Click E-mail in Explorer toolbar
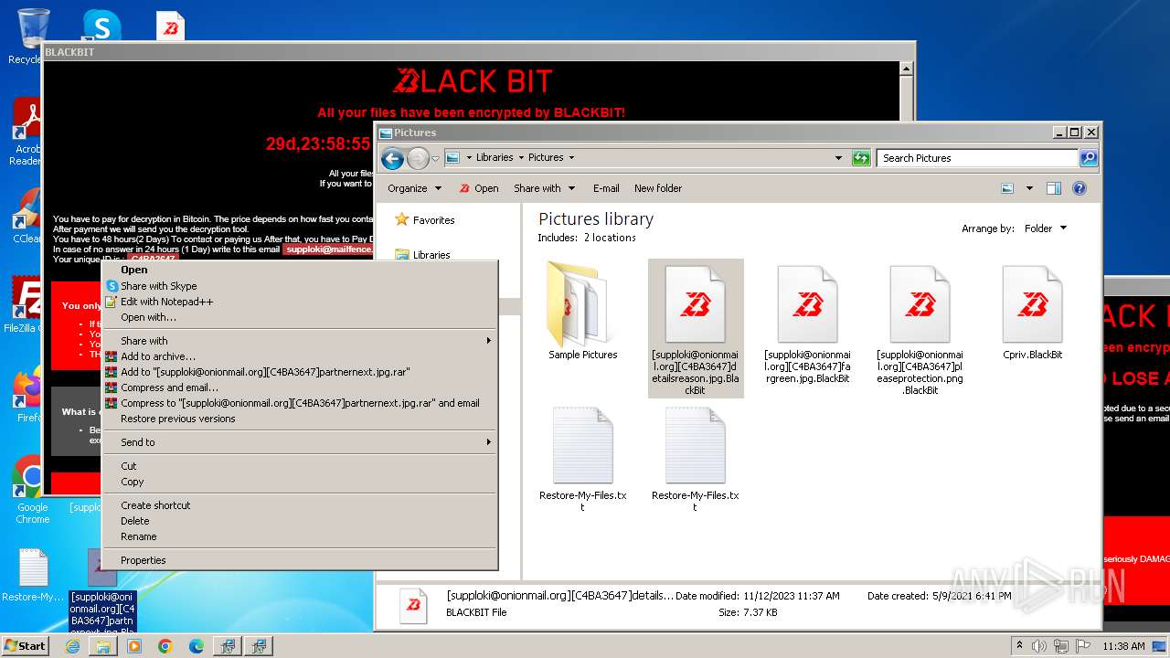This screenshot has height=658, width=1170. [x=606, y=188]
